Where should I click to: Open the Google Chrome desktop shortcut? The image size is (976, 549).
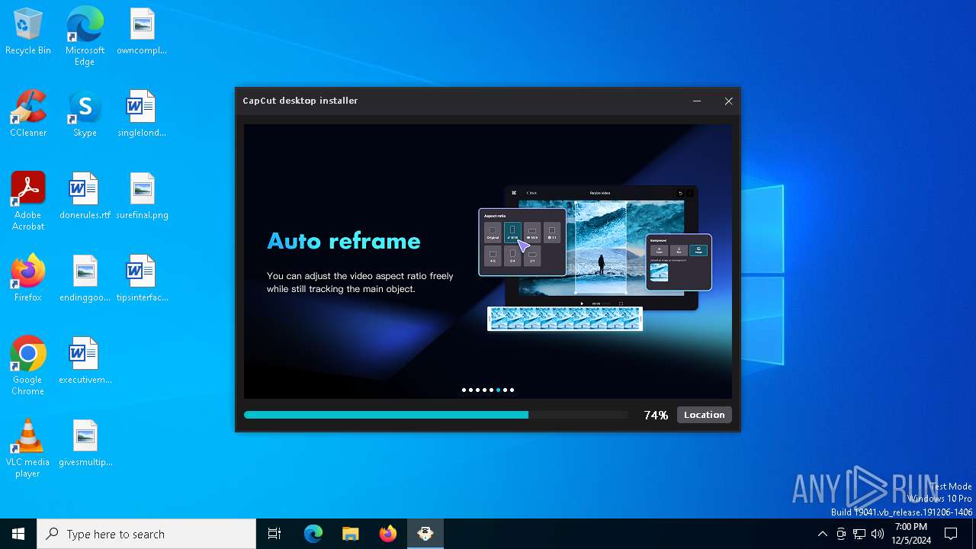pos(28,366)
